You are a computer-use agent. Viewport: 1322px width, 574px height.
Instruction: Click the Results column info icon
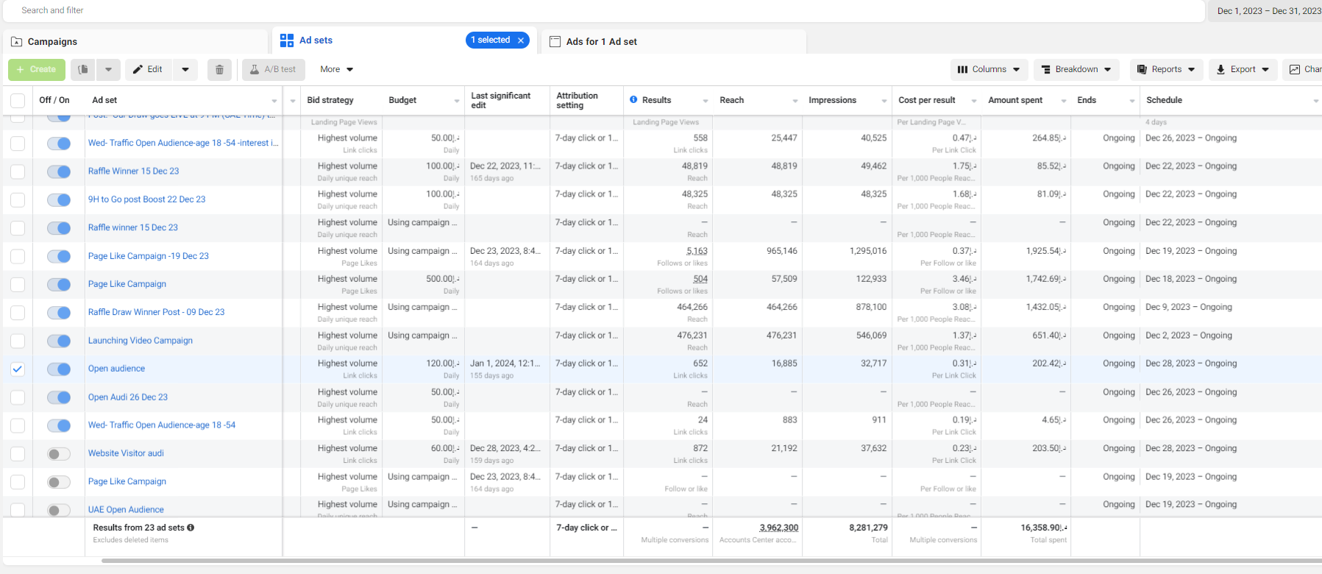pyautogui.click(x=633, y=100)
